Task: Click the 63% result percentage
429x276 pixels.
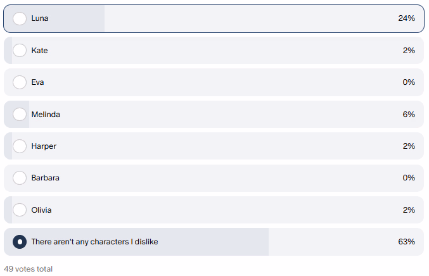Action: (x=406, y=242)
